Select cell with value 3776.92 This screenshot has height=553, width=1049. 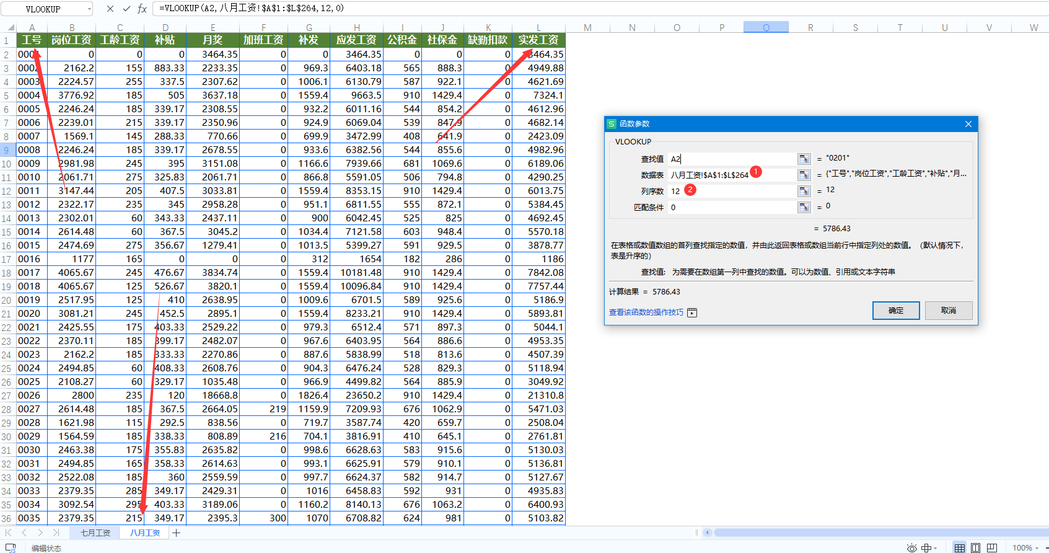pyautogui.click(x=71, y=95)
